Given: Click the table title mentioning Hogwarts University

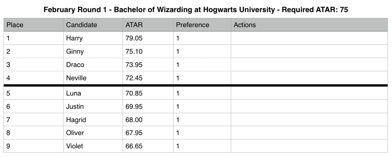Looking at the screenshot, I should (196, 10).
